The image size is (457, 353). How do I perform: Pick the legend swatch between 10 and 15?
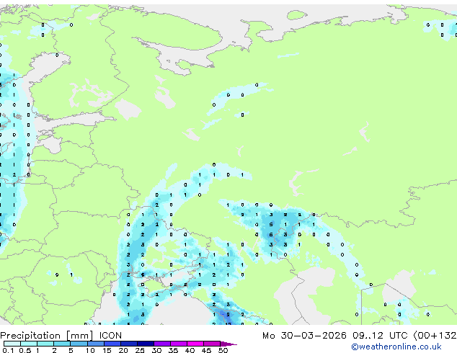tap(95, 344)
